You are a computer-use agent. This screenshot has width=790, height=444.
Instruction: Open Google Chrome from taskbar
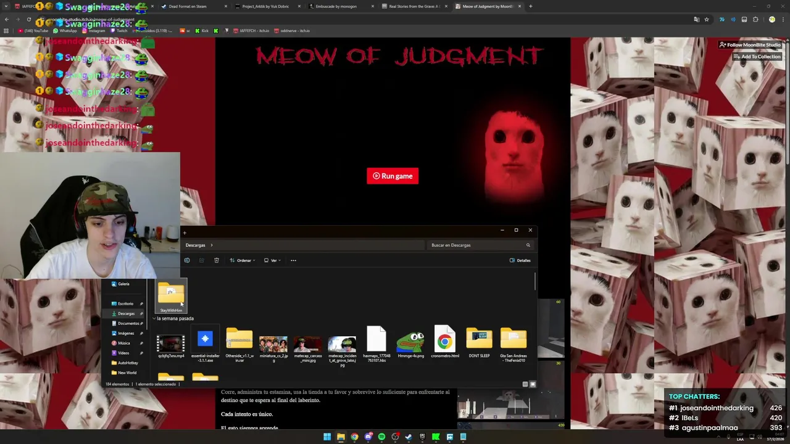pos(354,437)
